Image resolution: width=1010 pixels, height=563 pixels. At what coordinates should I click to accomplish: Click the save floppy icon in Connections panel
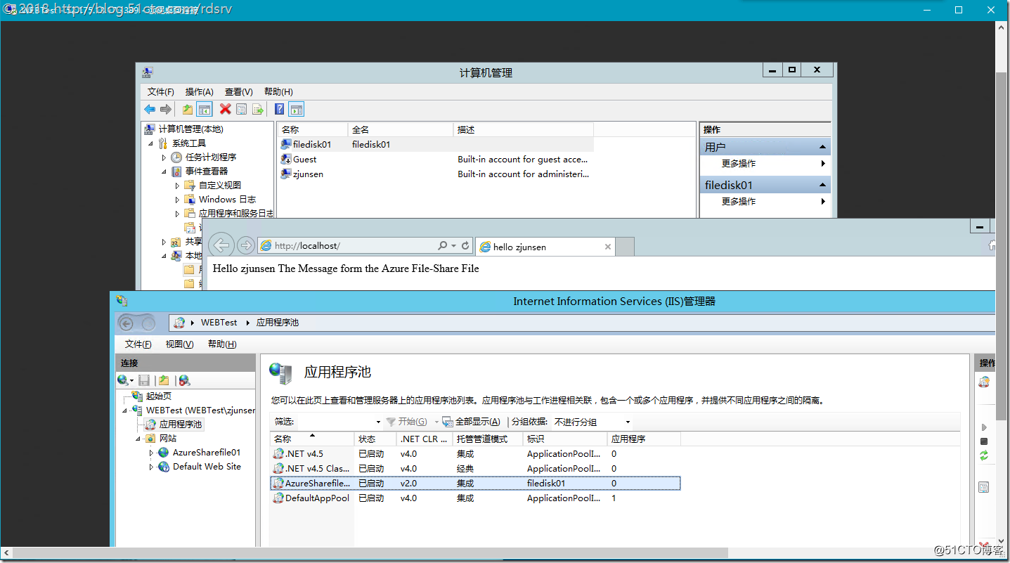click(x=144, y=380)
